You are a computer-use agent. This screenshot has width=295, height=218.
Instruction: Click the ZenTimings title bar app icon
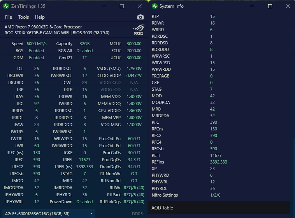pyautogui.click(x=6, y=6)
